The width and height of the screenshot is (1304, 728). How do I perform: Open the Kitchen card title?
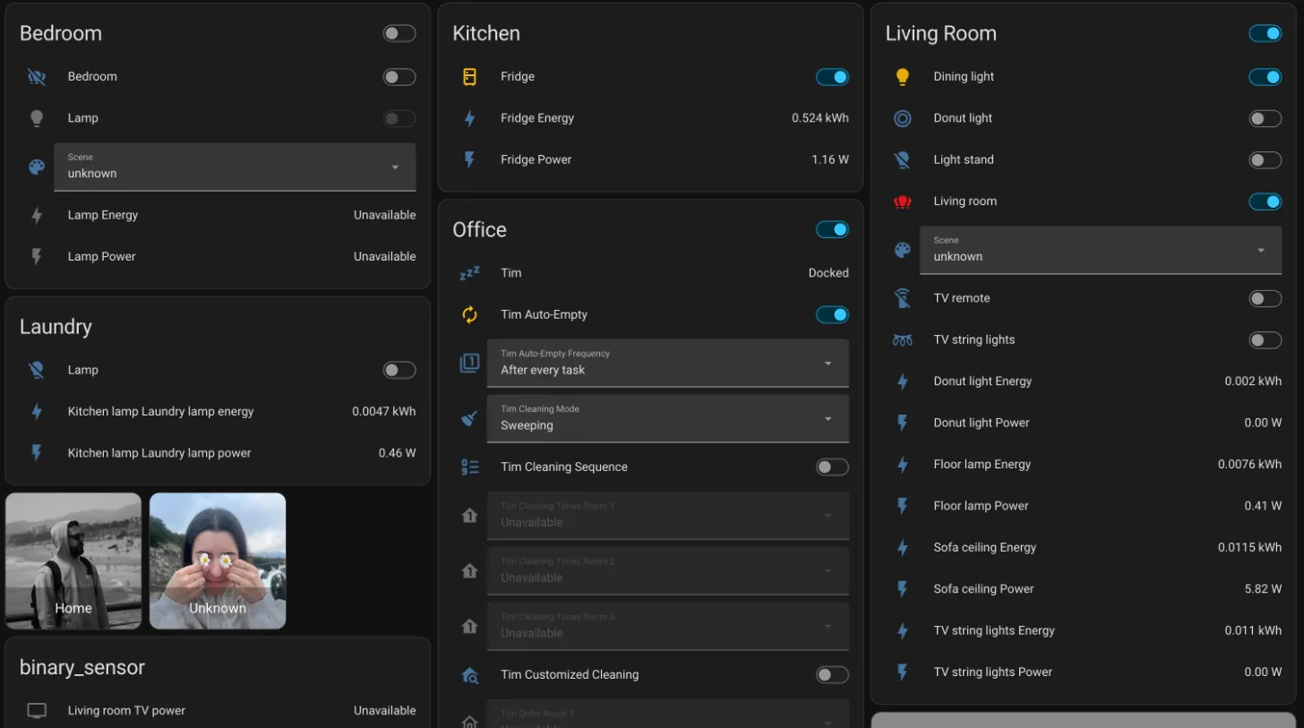click(486, 33)
